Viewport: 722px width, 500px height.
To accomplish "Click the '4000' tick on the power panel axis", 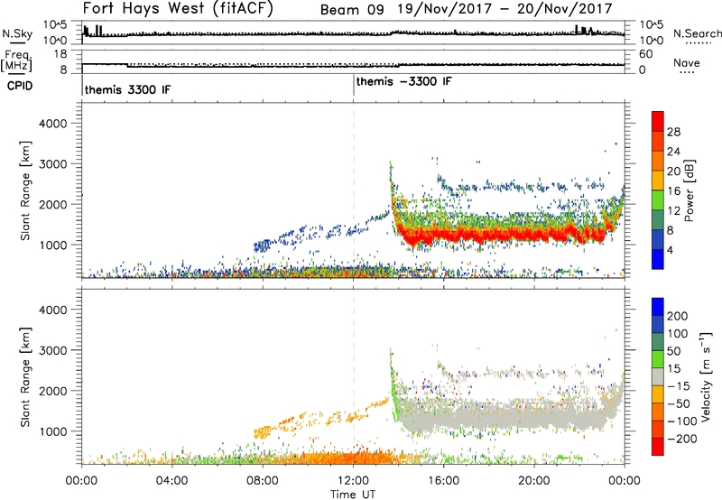I will 53,124.
